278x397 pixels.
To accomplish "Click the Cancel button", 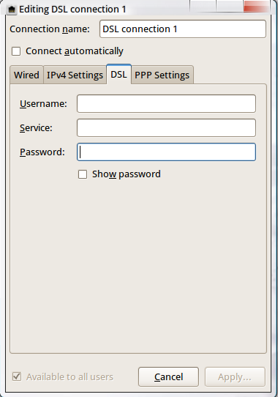I will point(168,376).
